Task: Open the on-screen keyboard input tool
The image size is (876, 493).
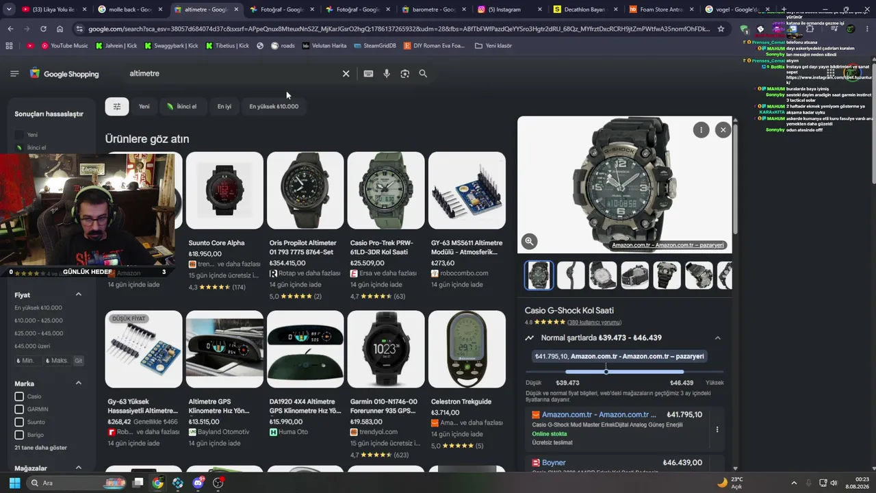Action: point(368,73)
